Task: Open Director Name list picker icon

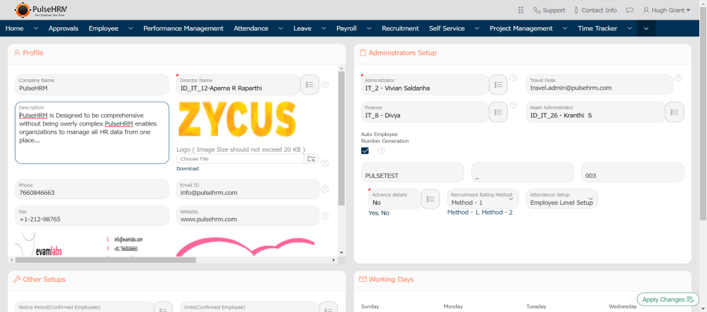Action: coord(309,85)
